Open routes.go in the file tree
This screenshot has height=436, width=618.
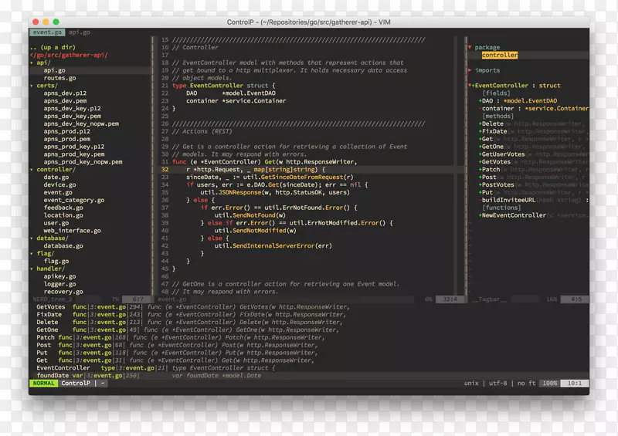59,78
